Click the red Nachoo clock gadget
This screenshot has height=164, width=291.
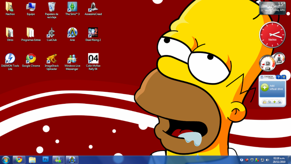[272, 34]
